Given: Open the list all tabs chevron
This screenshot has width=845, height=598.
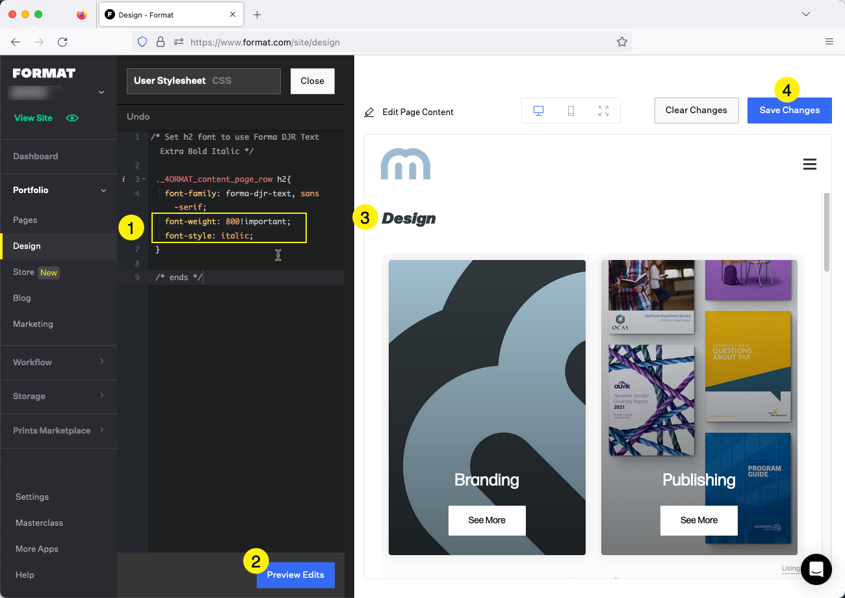Looking at the screenshot, I should 806,14.
